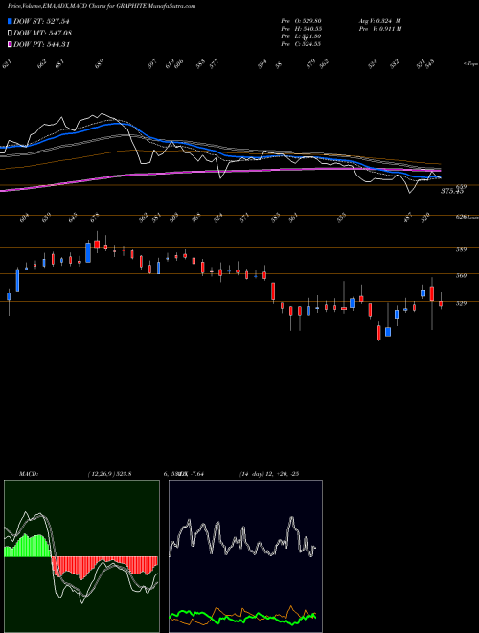The height and width of the screenshot is (633, 479).
Task: Click the tall blue candlestick at far left
Action: [x=17, y=280]
